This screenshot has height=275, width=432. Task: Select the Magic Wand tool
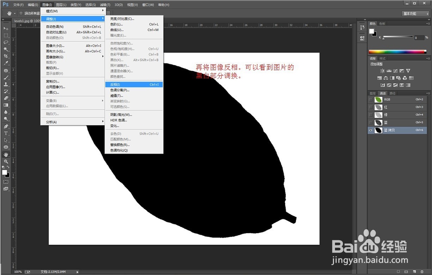(6, 49)
